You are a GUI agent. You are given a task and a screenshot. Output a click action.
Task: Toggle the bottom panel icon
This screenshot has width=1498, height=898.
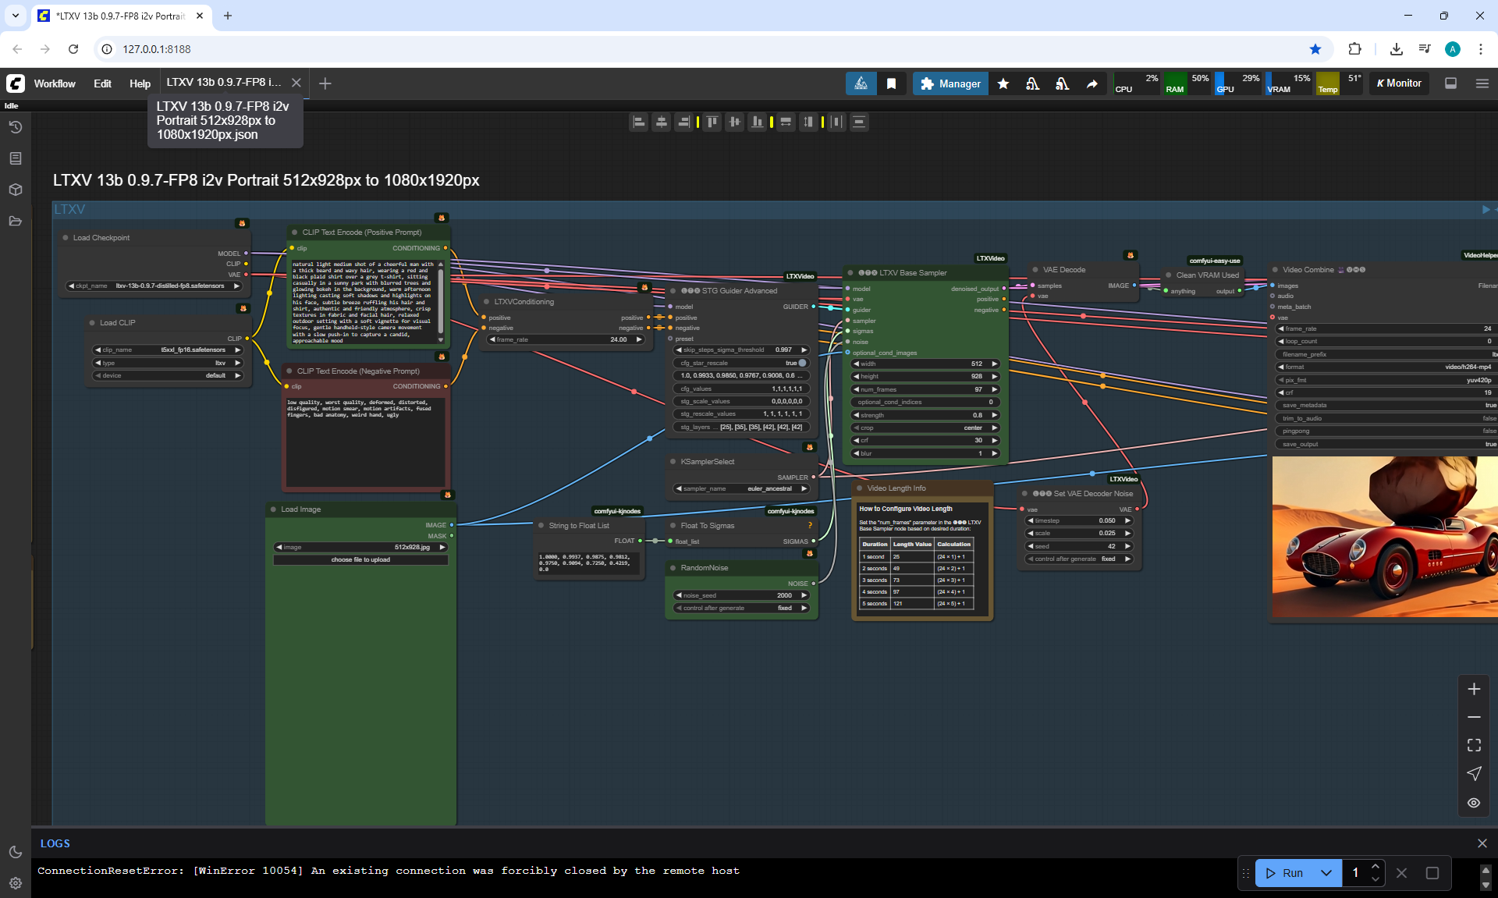pyautogui.click(x=1450, y=83)
